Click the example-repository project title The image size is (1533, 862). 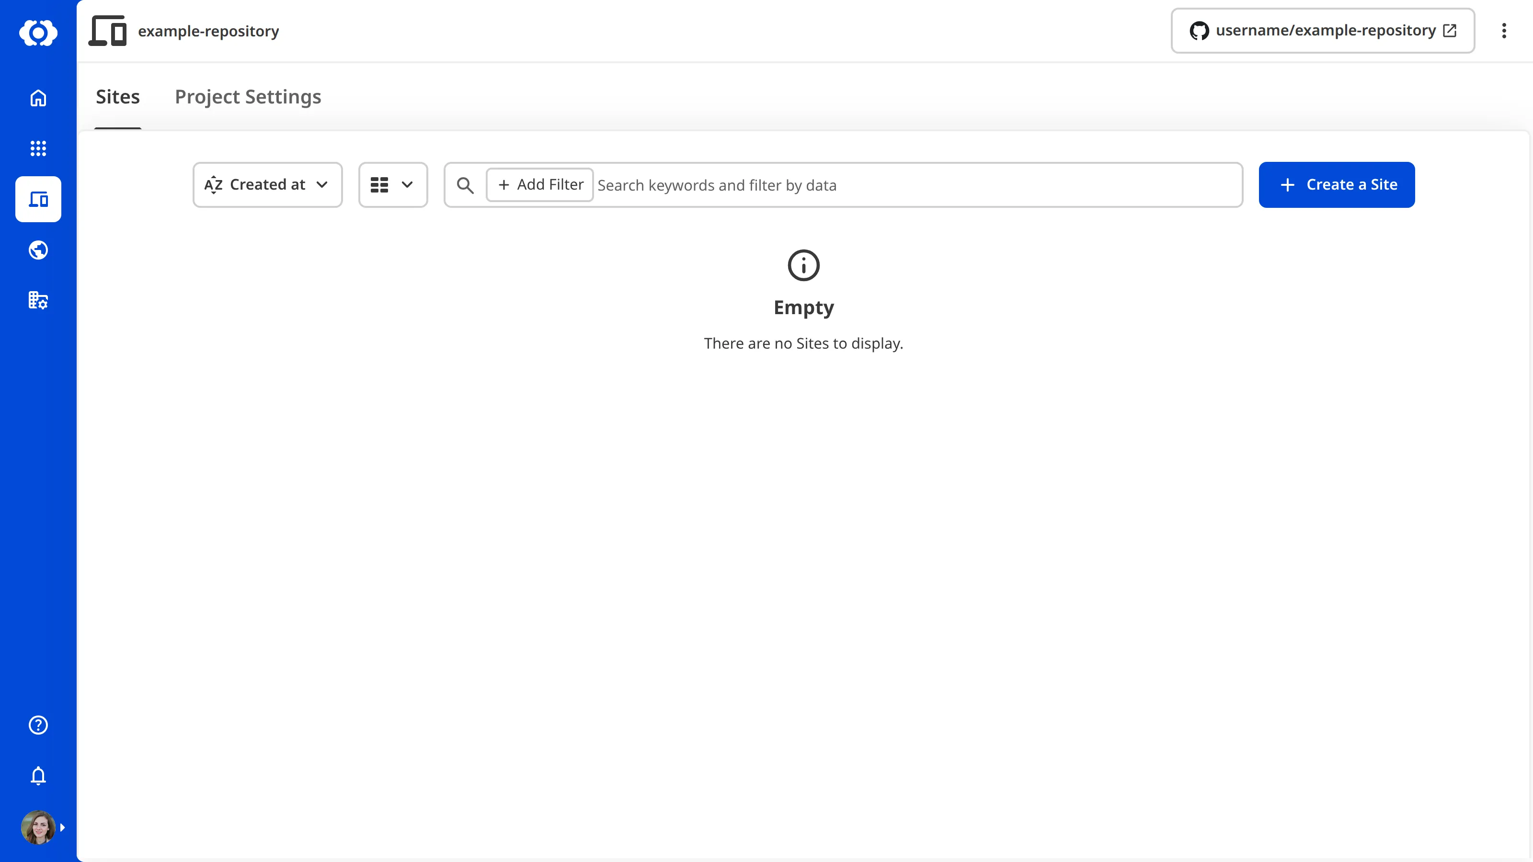(x=208, y=31)
